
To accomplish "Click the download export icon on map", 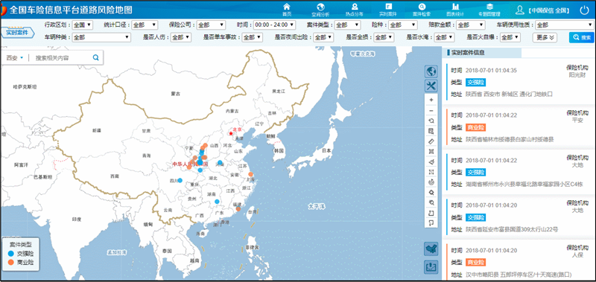I will 431,267.
